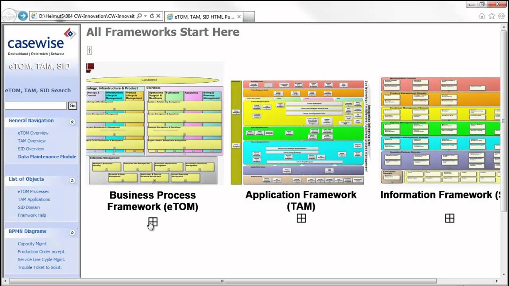Open the Data Maintenance Module link
The image size is (509, 286).
[x=47, y=157]
